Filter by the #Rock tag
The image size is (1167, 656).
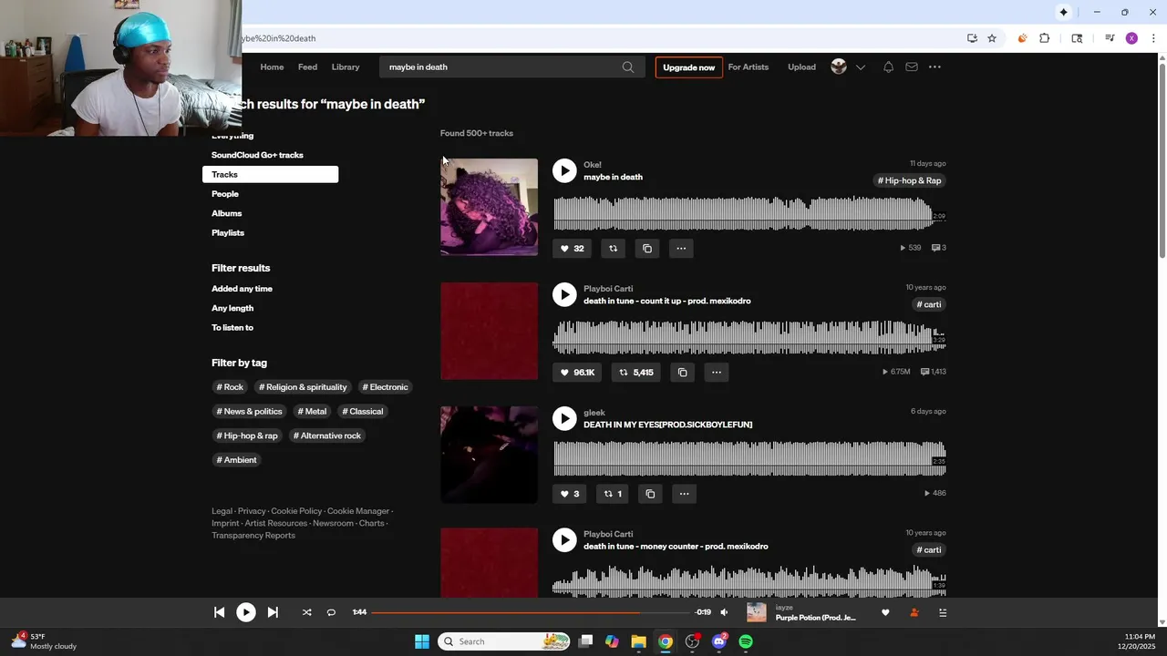coord(230,387)
